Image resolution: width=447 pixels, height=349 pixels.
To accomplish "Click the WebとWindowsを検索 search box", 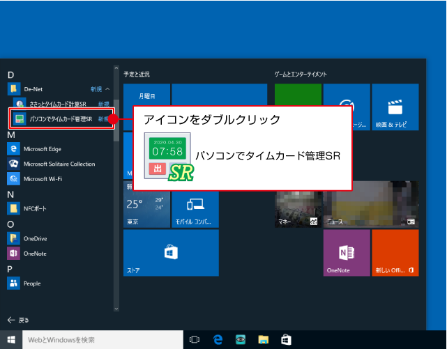I will pyautogui.click(x=103, y=340).
